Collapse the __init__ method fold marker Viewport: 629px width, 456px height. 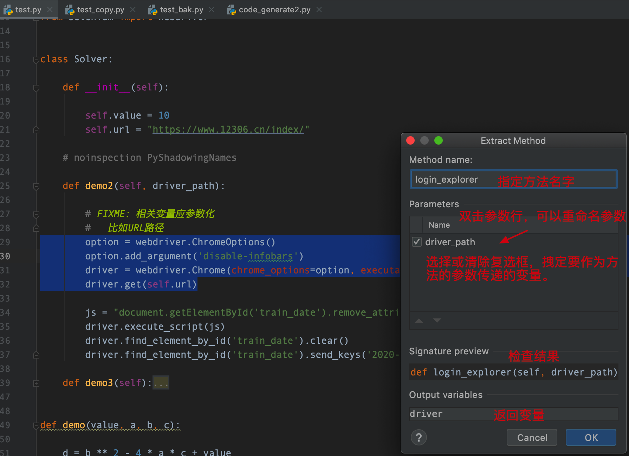click(36, 88)
